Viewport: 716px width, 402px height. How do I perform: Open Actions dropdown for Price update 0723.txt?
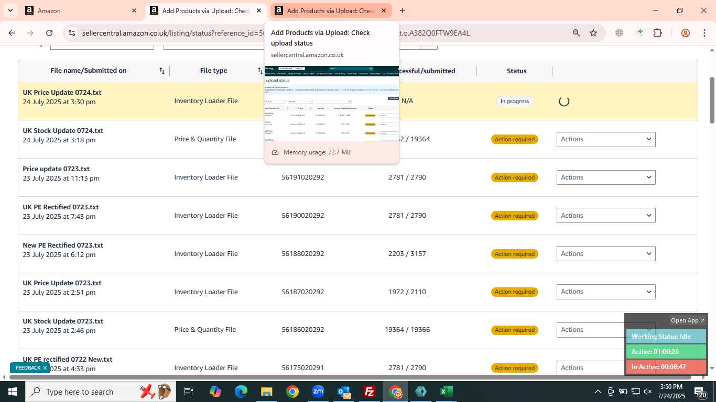[606, 177]
